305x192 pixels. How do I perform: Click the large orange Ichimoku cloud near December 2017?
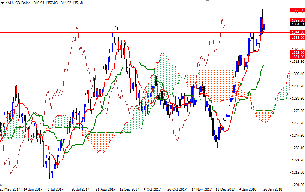215,84
